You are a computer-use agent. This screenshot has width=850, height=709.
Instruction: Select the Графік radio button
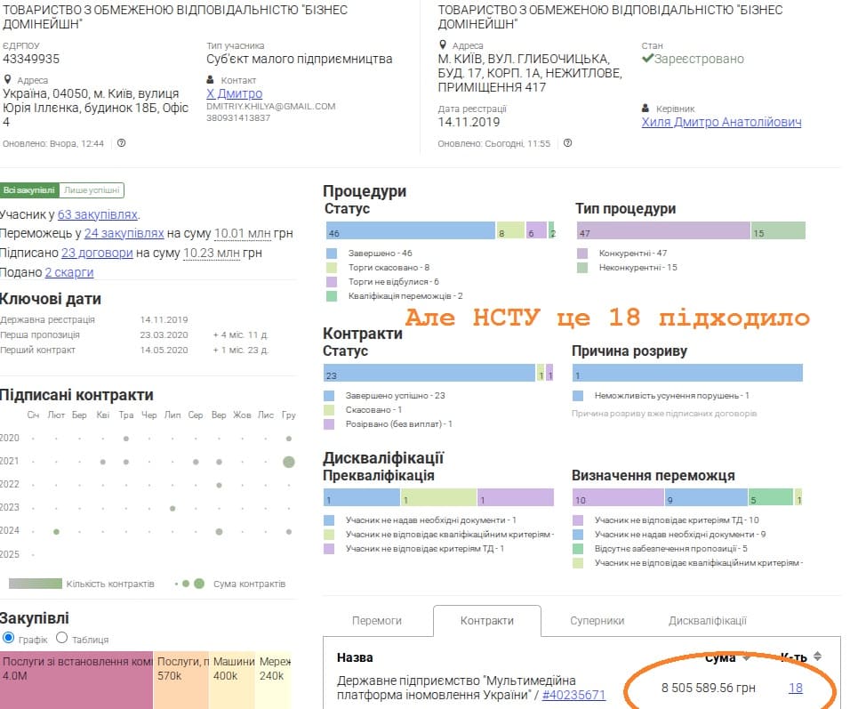click(9, 638)
